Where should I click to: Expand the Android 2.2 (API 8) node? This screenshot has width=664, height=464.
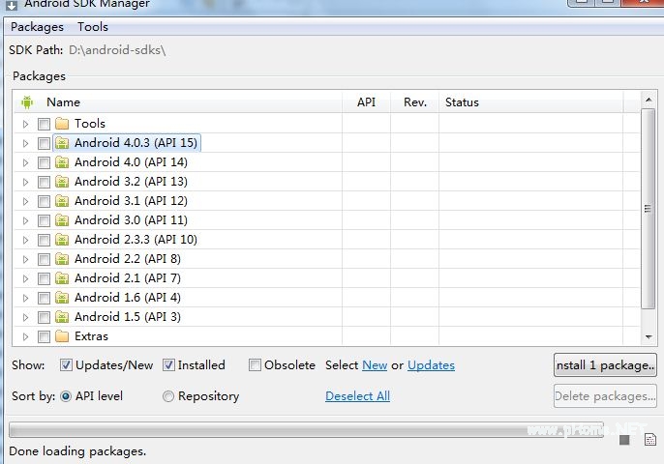tap(25, 259)
